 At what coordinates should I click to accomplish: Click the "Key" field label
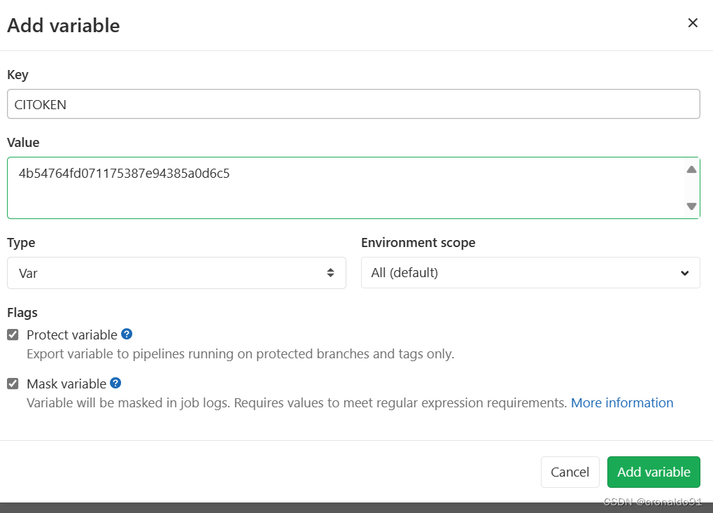point(17,74)
